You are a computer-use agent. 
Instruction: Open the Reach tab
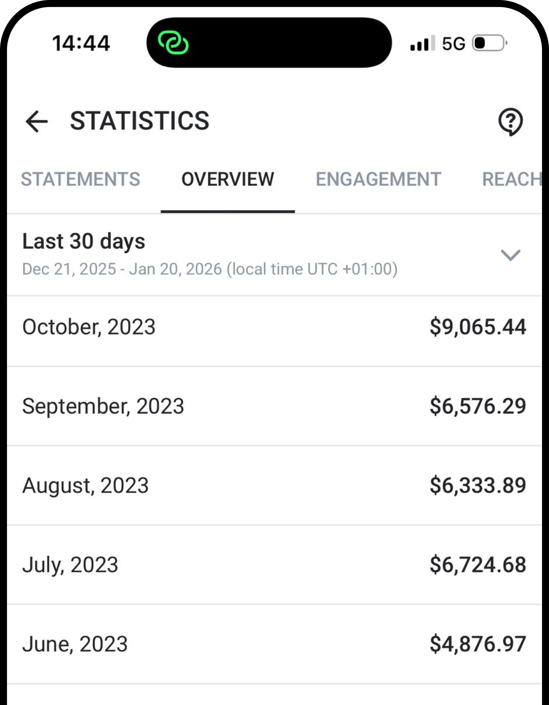click(x=511, y=179)
